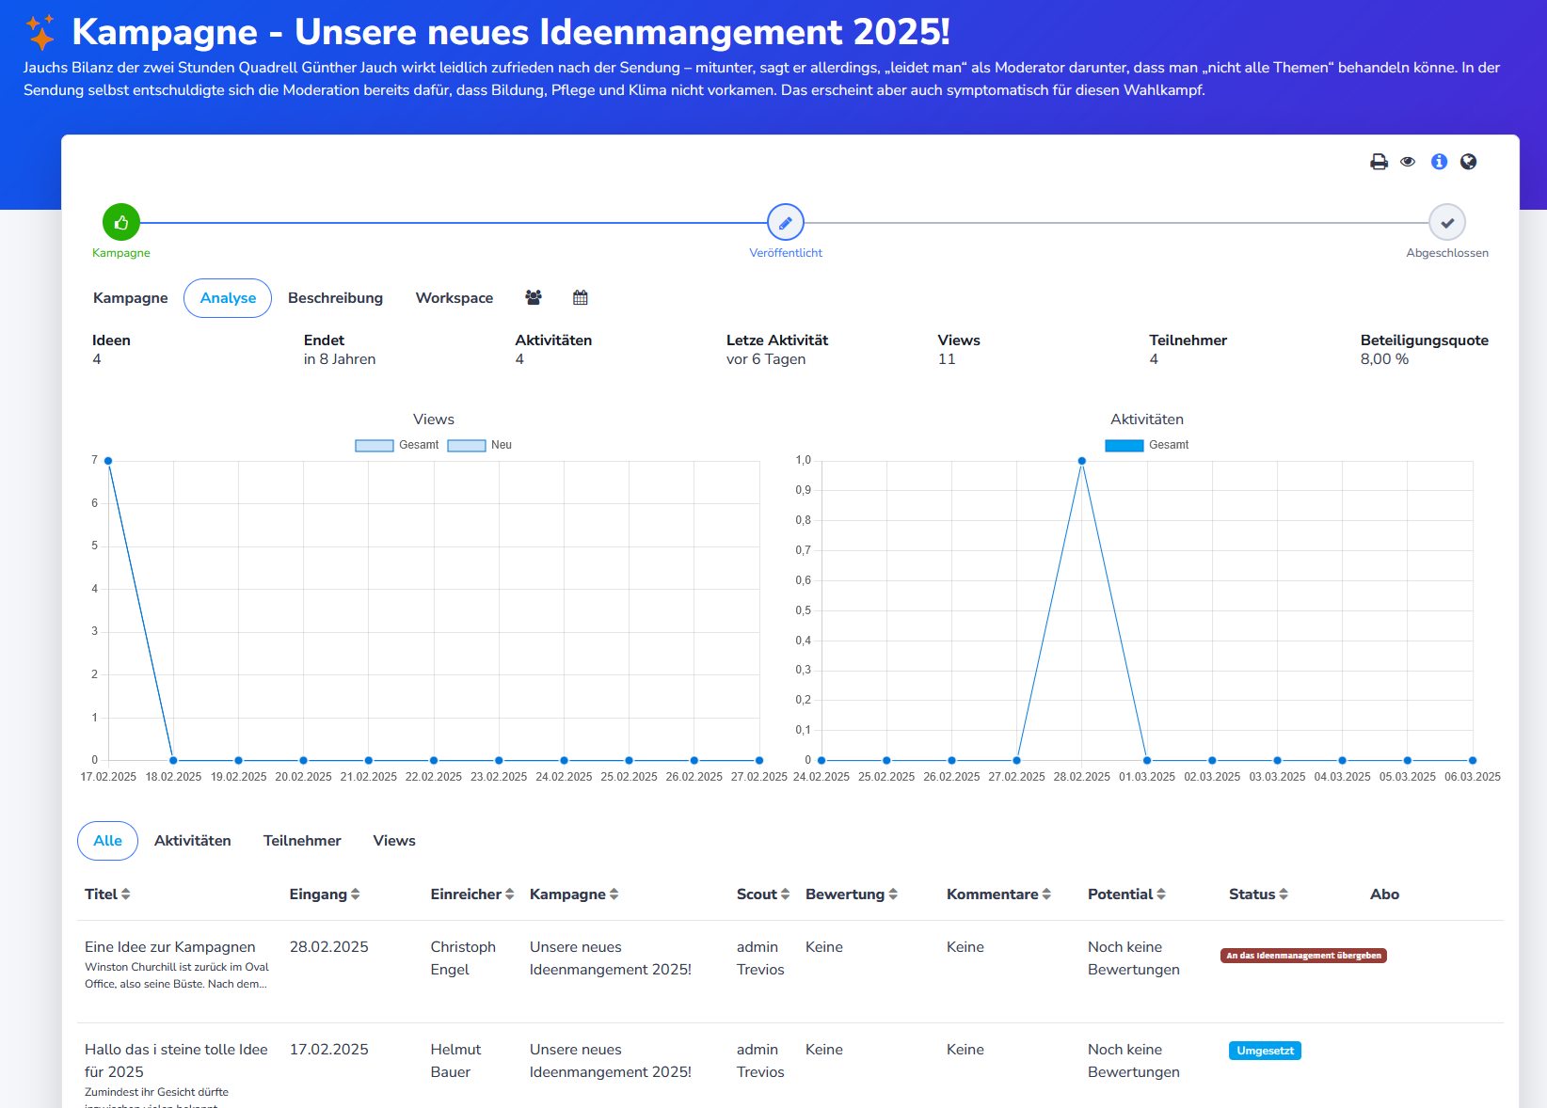
Task: Click the 'Umgesetzt' status badge
Action: pyautogui.click(x=1265, y=1050)
